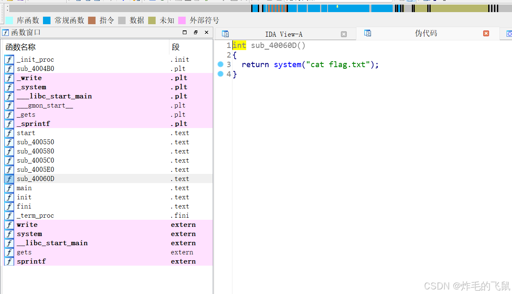Click the function icon beside main
The height and width of the screenshot is (294, 512).
pyautogui.click(x=9, y=188)
